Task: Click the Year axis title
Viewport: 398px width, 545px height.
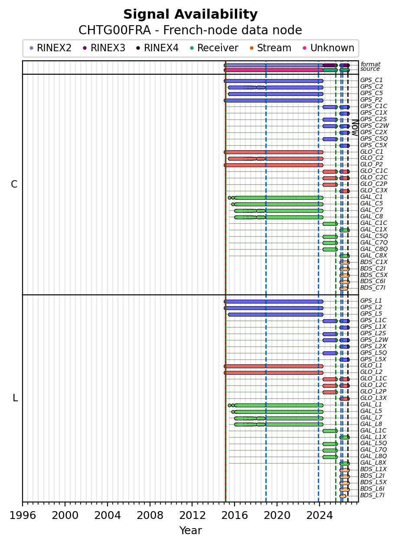Action: click(190, 531)
